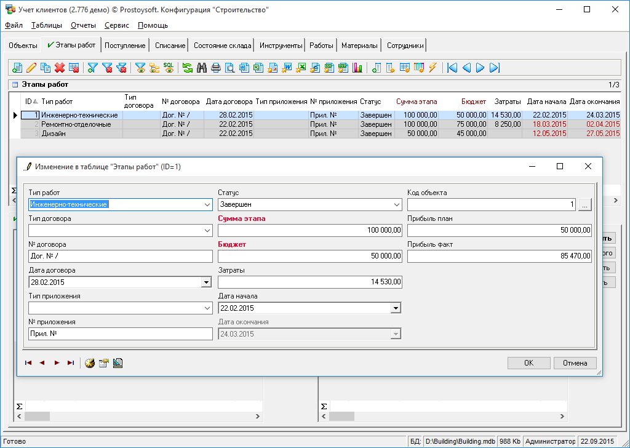Image resolution: width=630 pixels, height=448 pixels.
Task: Click the № приложения text field
Action: coord(121,334)
